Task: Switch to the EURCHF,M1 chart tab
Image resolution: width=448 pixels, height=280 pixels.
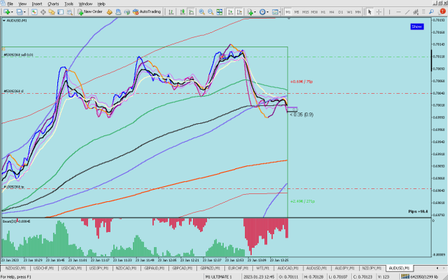Action: (x=238, y=269)
